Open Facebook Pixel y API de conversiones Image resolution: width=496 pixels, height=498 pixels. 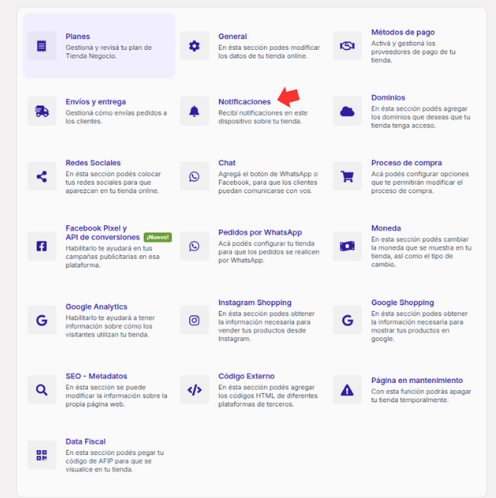click(x=103, y=232)
